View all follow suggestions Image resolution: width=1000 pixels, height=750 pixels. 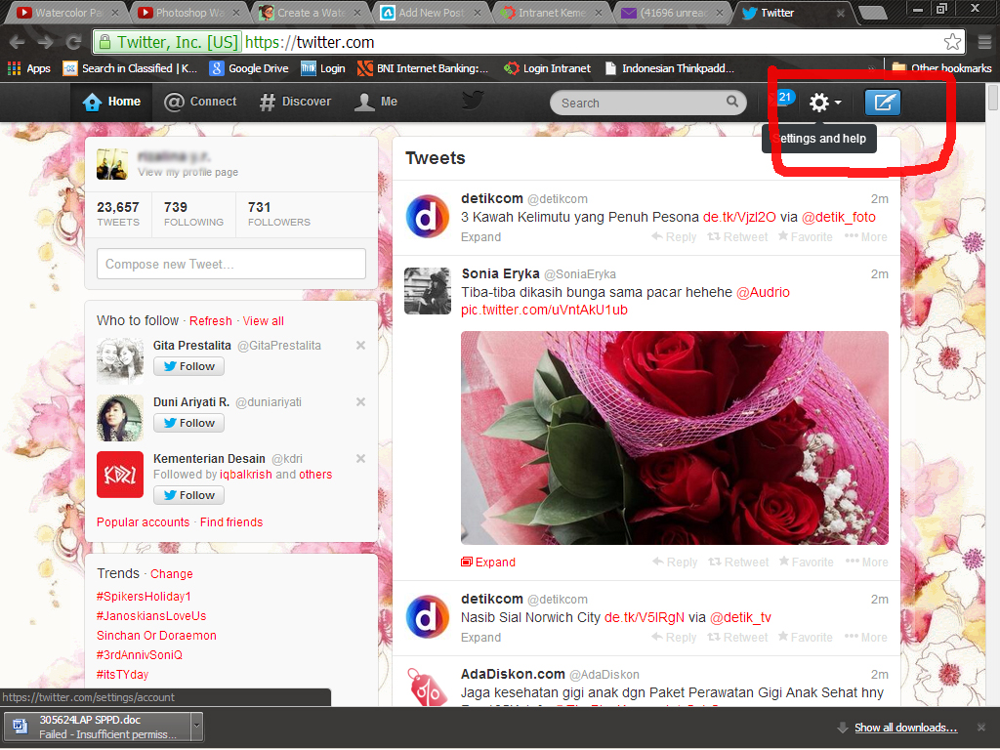pos(264,320)
